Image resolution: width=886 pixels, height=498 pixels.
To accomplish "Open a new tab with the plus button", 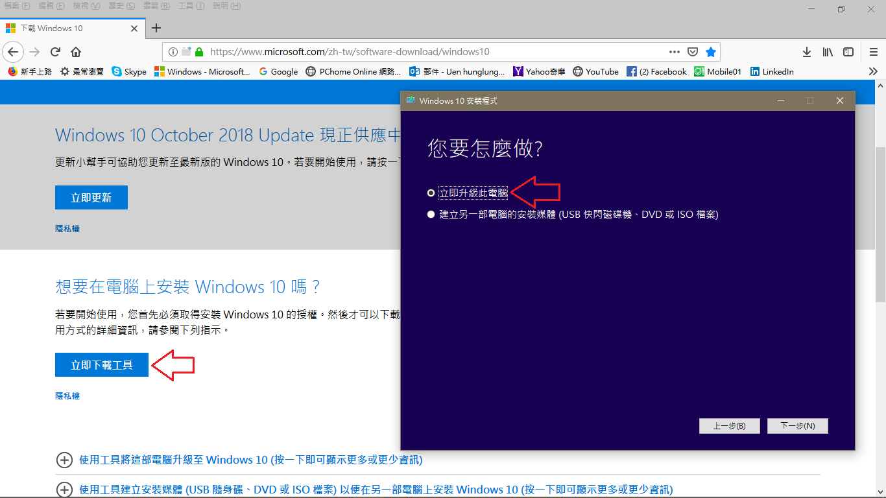I will point(156,28).
